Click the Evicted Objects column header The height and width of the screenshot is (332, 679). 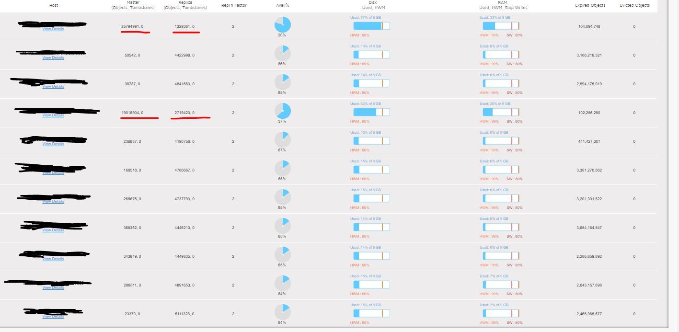pos(634,5)
